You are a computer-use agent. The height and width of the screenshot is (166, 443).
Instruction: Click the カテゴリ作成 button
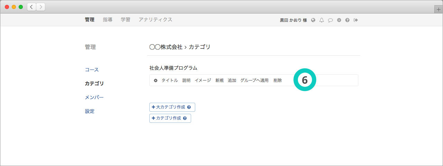coord(167,118)
